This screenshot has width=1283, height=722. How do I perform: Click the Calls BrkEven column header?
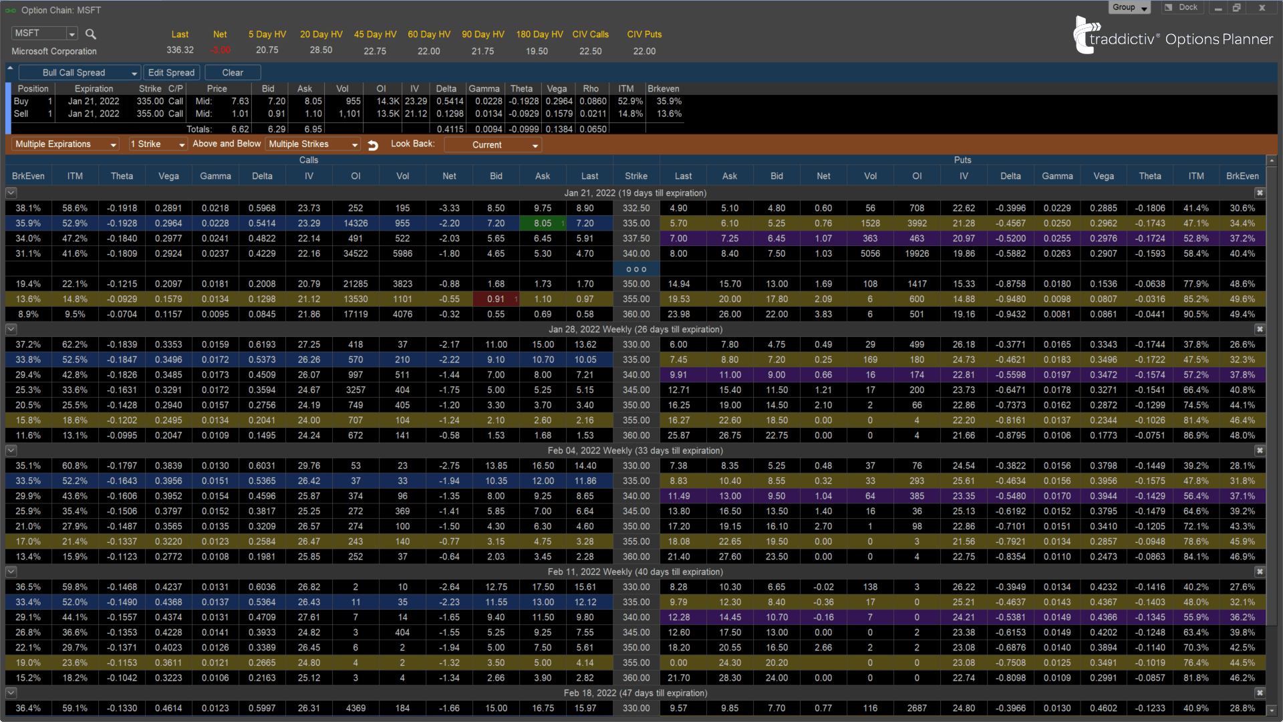coord(28,176)
